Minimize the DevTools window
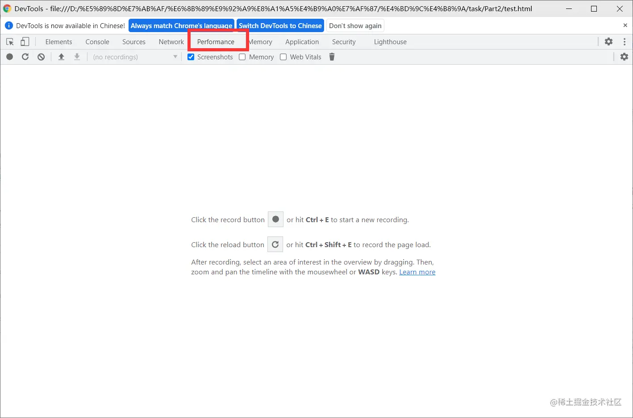 coord(569,8)
